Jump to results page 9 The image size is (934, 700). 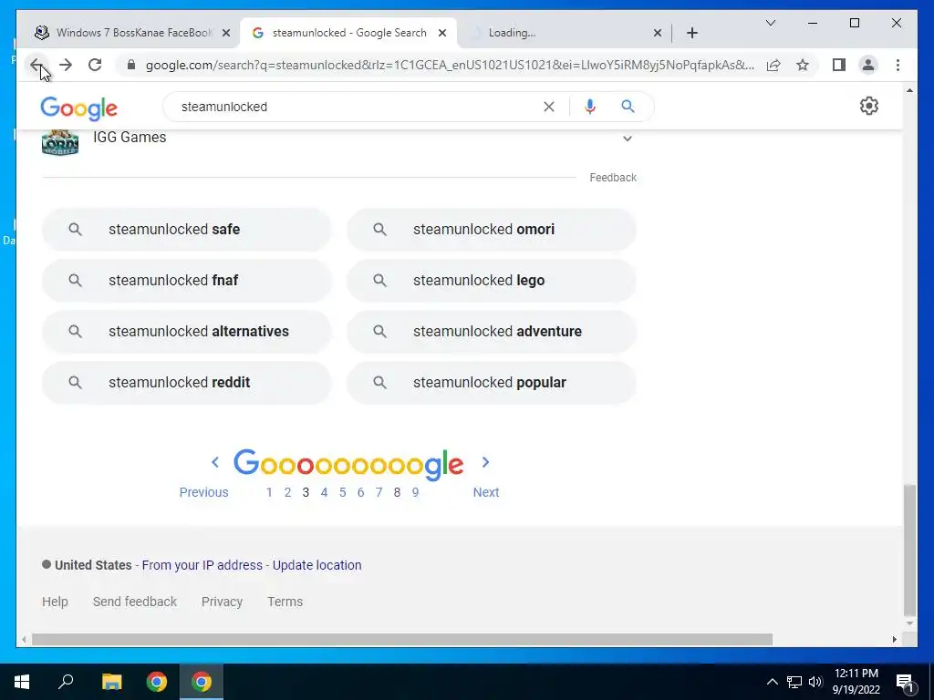pos(415,492)
